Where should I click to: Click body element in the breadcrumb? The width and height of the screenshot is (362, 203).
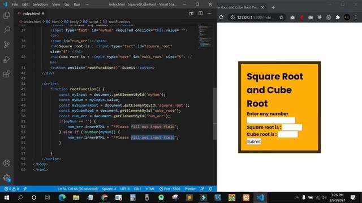pos(74,21)
